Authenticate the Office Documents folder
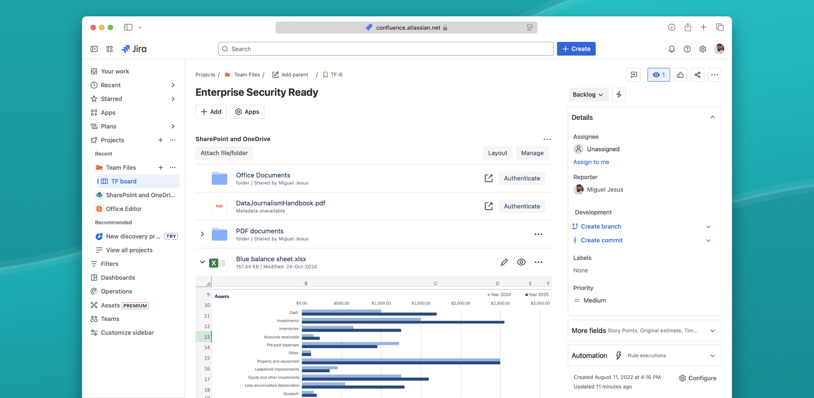 coord(522,178)
